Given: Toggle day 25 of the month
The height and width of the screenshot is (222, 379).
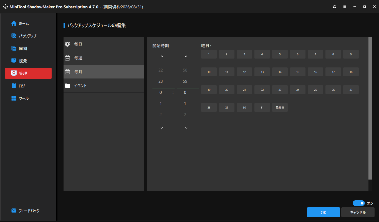Looking at the screenshot, I should 315,90.
